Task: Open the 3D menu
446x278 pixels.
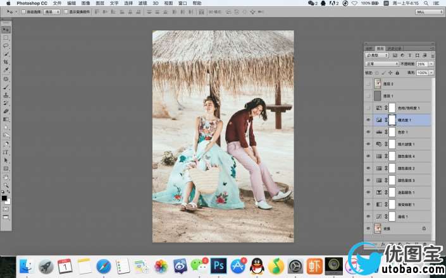Action: tap(156, 3)
